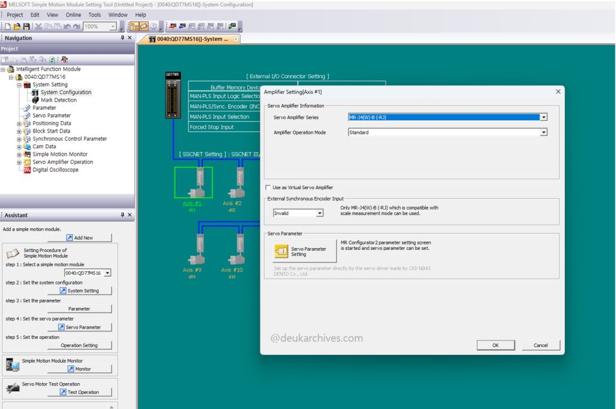
Task: Expand the Simple Motion Monitor node
Action: pos(19,154)
